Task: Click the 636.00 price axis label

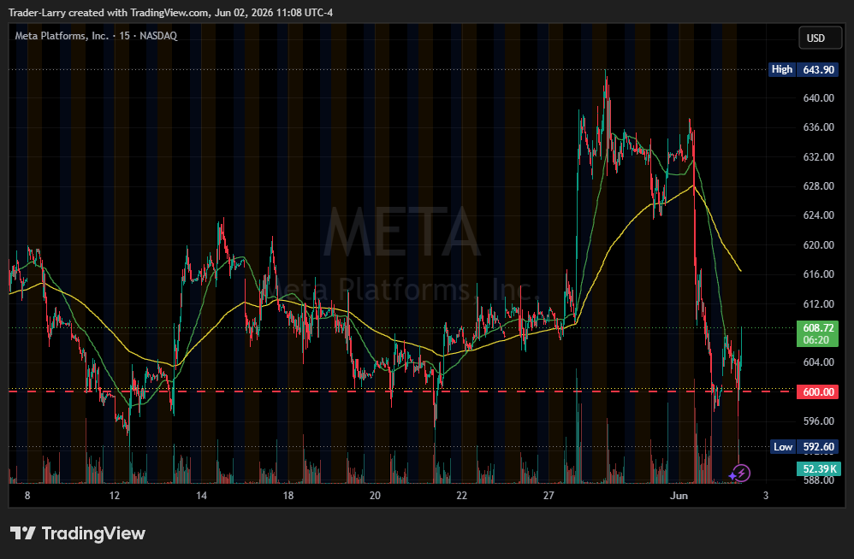Action: point(819,127)
